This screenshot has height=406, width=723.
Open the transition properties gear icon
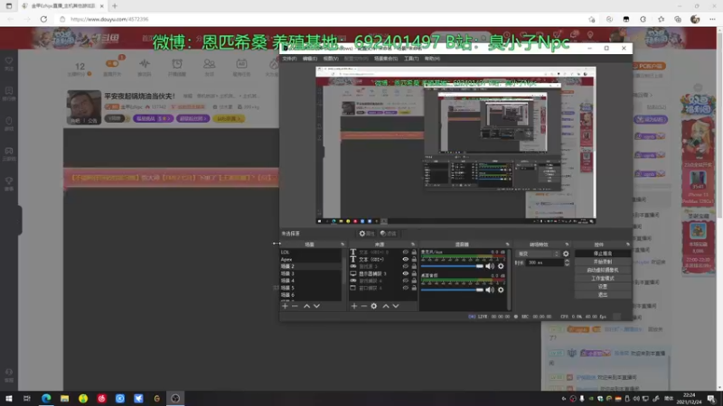tap(566, 254)
